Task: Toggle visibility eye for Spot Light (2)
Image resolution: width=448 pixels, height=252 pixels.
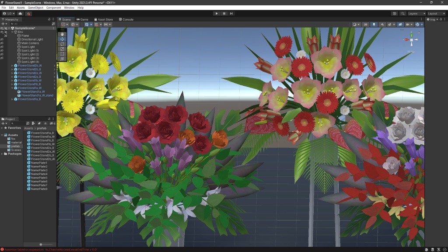Action: 2,54
